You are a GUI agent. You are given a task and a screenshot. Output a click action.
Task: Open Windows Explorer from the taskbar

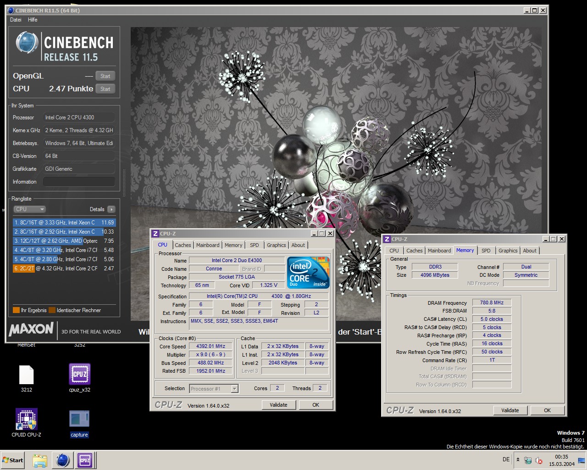pos(40,460)
